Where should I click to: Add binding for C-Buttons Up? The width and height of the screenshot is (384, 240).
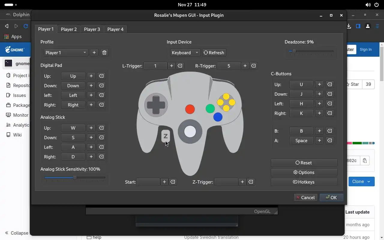click(x=319, y=84)
